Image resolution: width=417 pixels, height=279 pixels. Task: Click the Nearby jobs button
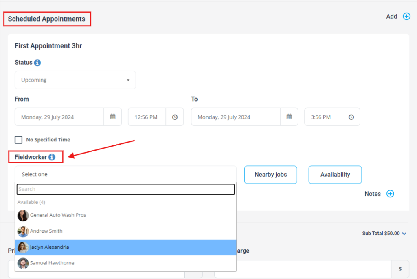coord(271,175)
